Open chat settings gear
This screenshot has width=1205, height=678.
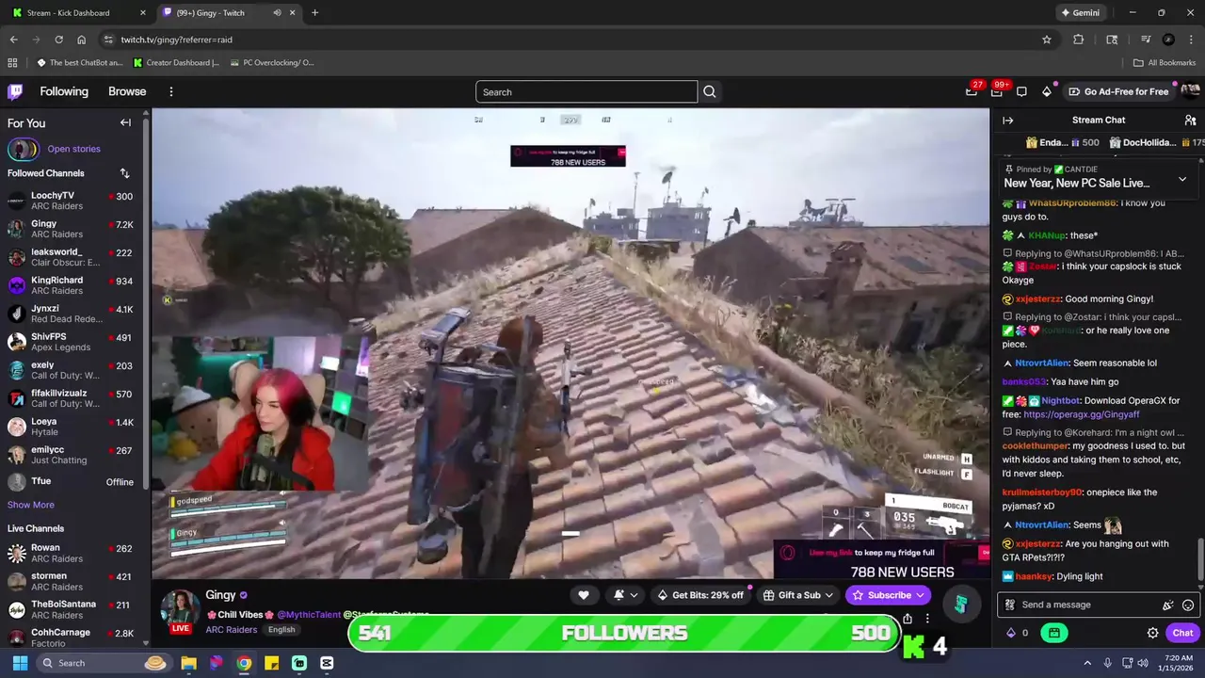tap(1152, 633)
